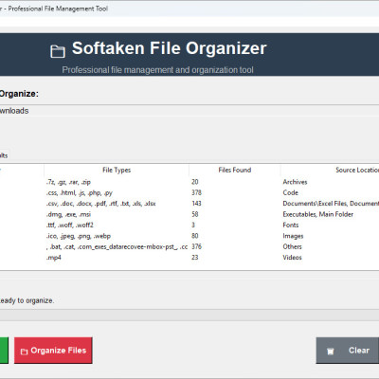Click the files found value 58
Viewport: 379px width, 379px height.
click(x=195, y=214)
